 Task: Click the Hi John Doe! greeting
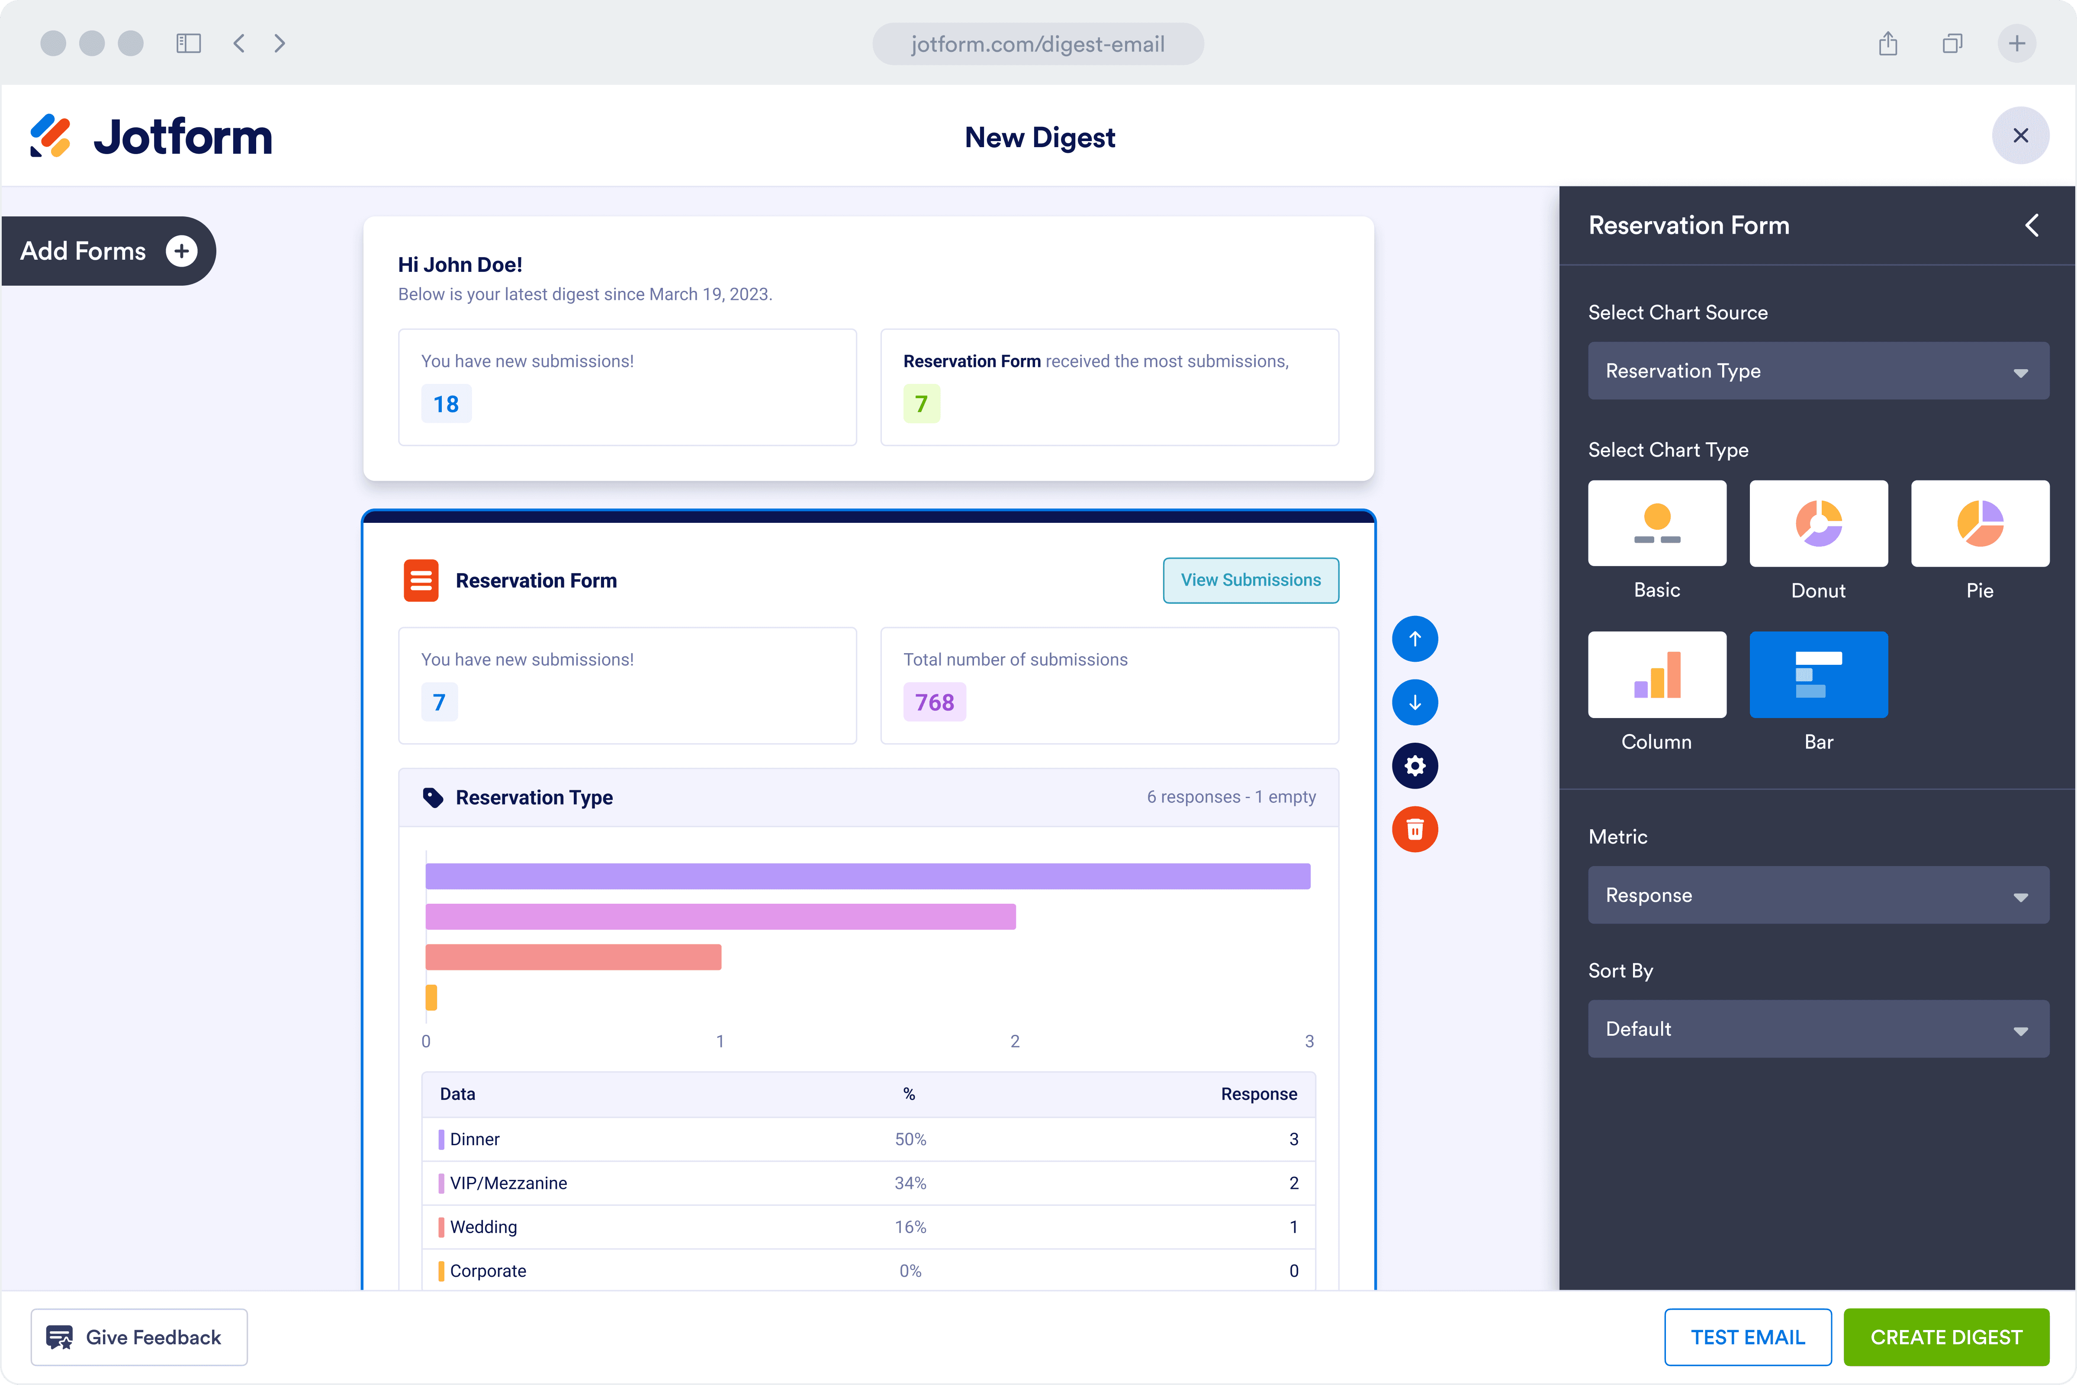click(x=460, y=265)
